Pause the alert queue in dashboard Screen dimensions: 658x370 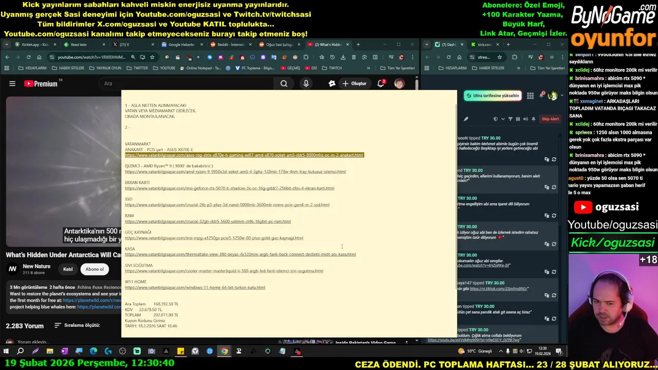pos(518,119)
